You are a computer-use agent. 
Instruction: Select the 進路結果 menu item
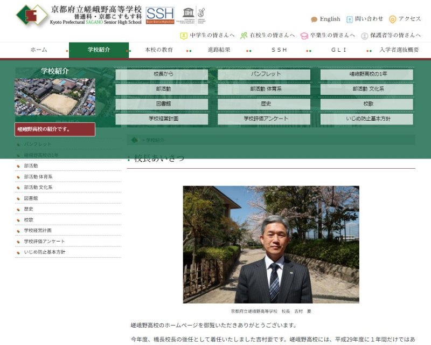click(219, 50)
